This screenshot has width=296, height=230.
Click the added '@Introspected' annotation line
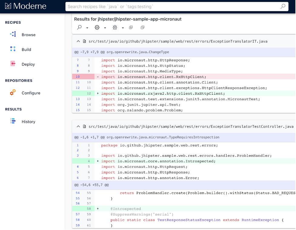(x=184, y=209)
